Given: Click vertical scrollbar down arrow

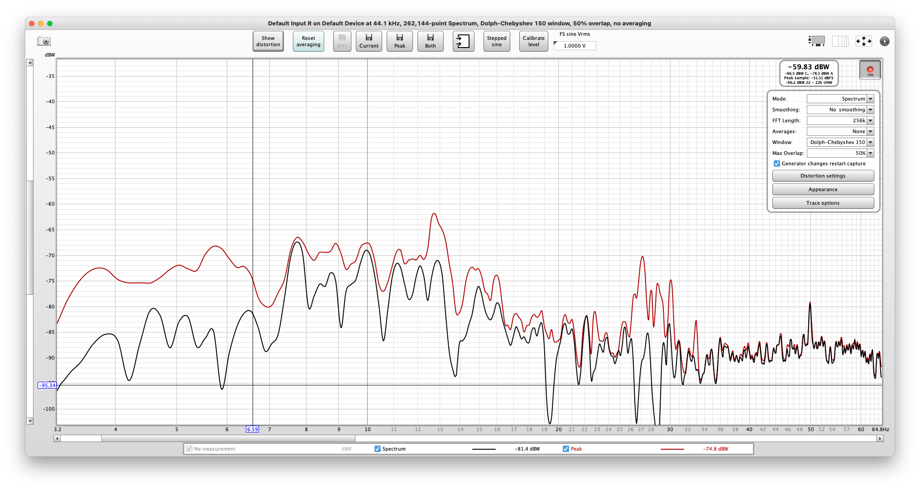Looking at the screenshot, I should click(x=30, y=421).
